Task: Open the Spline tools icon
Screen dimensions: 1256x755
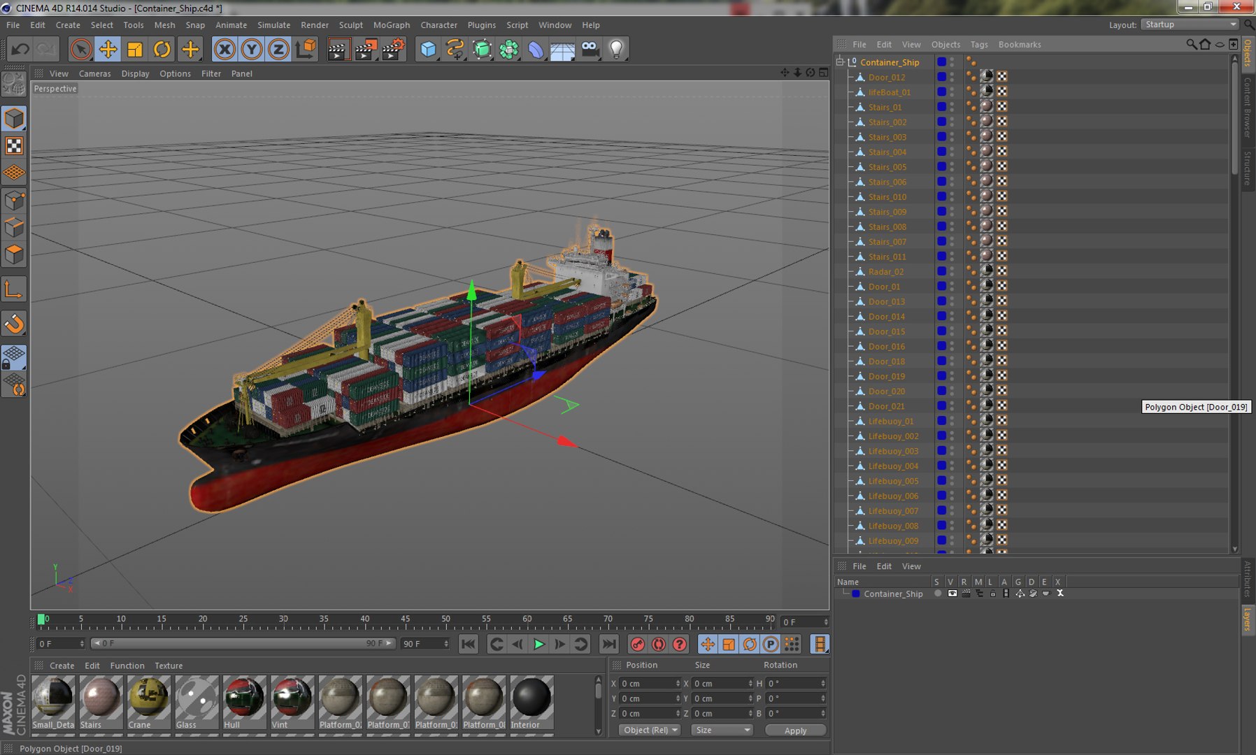Action: click(455, 49)
